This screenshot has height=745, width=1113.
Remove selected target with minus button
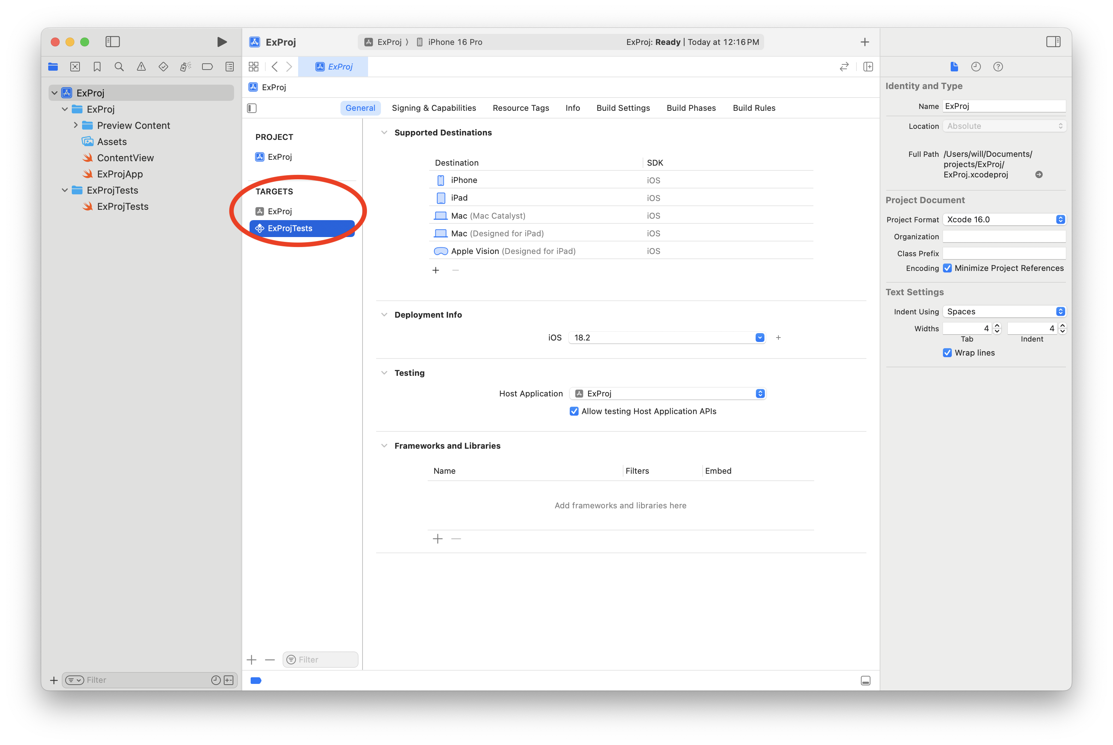[x=270, y=660]
